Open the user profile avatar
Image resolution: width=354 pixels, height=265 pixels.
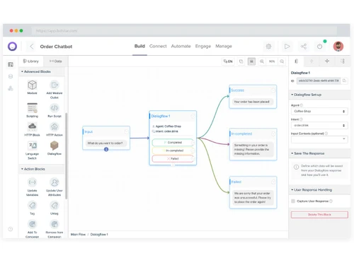coord(338,47)
